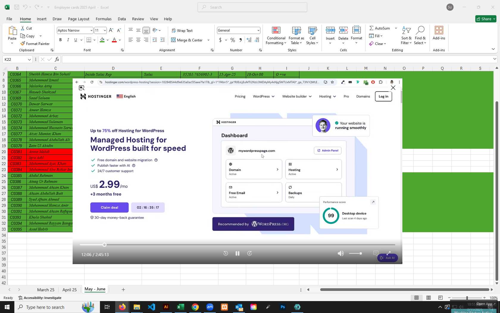Image resolution: width=500 pixels, height=313 pixels.
Task: Add a new sheet with plus button
Action: 123,289
